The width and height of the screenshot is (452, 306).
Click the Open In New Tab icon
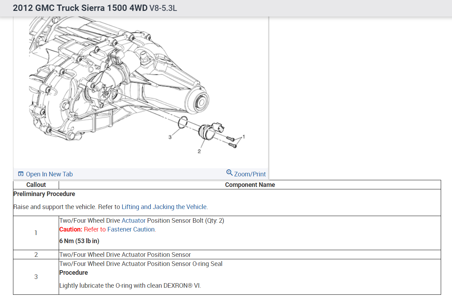click(x=21, y=174)
